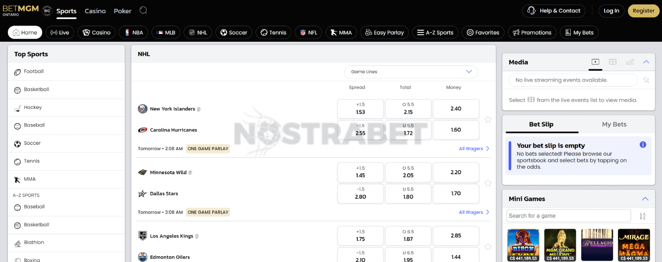Collapse the Media panel
Viewport: 662px width, 262px height.
[646, 62]
